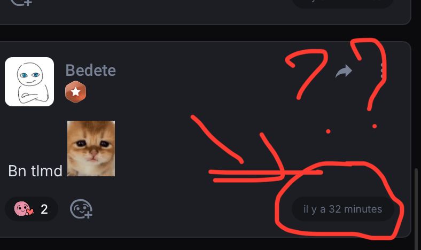This screenshot has width=421, height=250.
Task: Click the smiley-plus emoji picker beside the reaction
Action: tap(81, 209)
